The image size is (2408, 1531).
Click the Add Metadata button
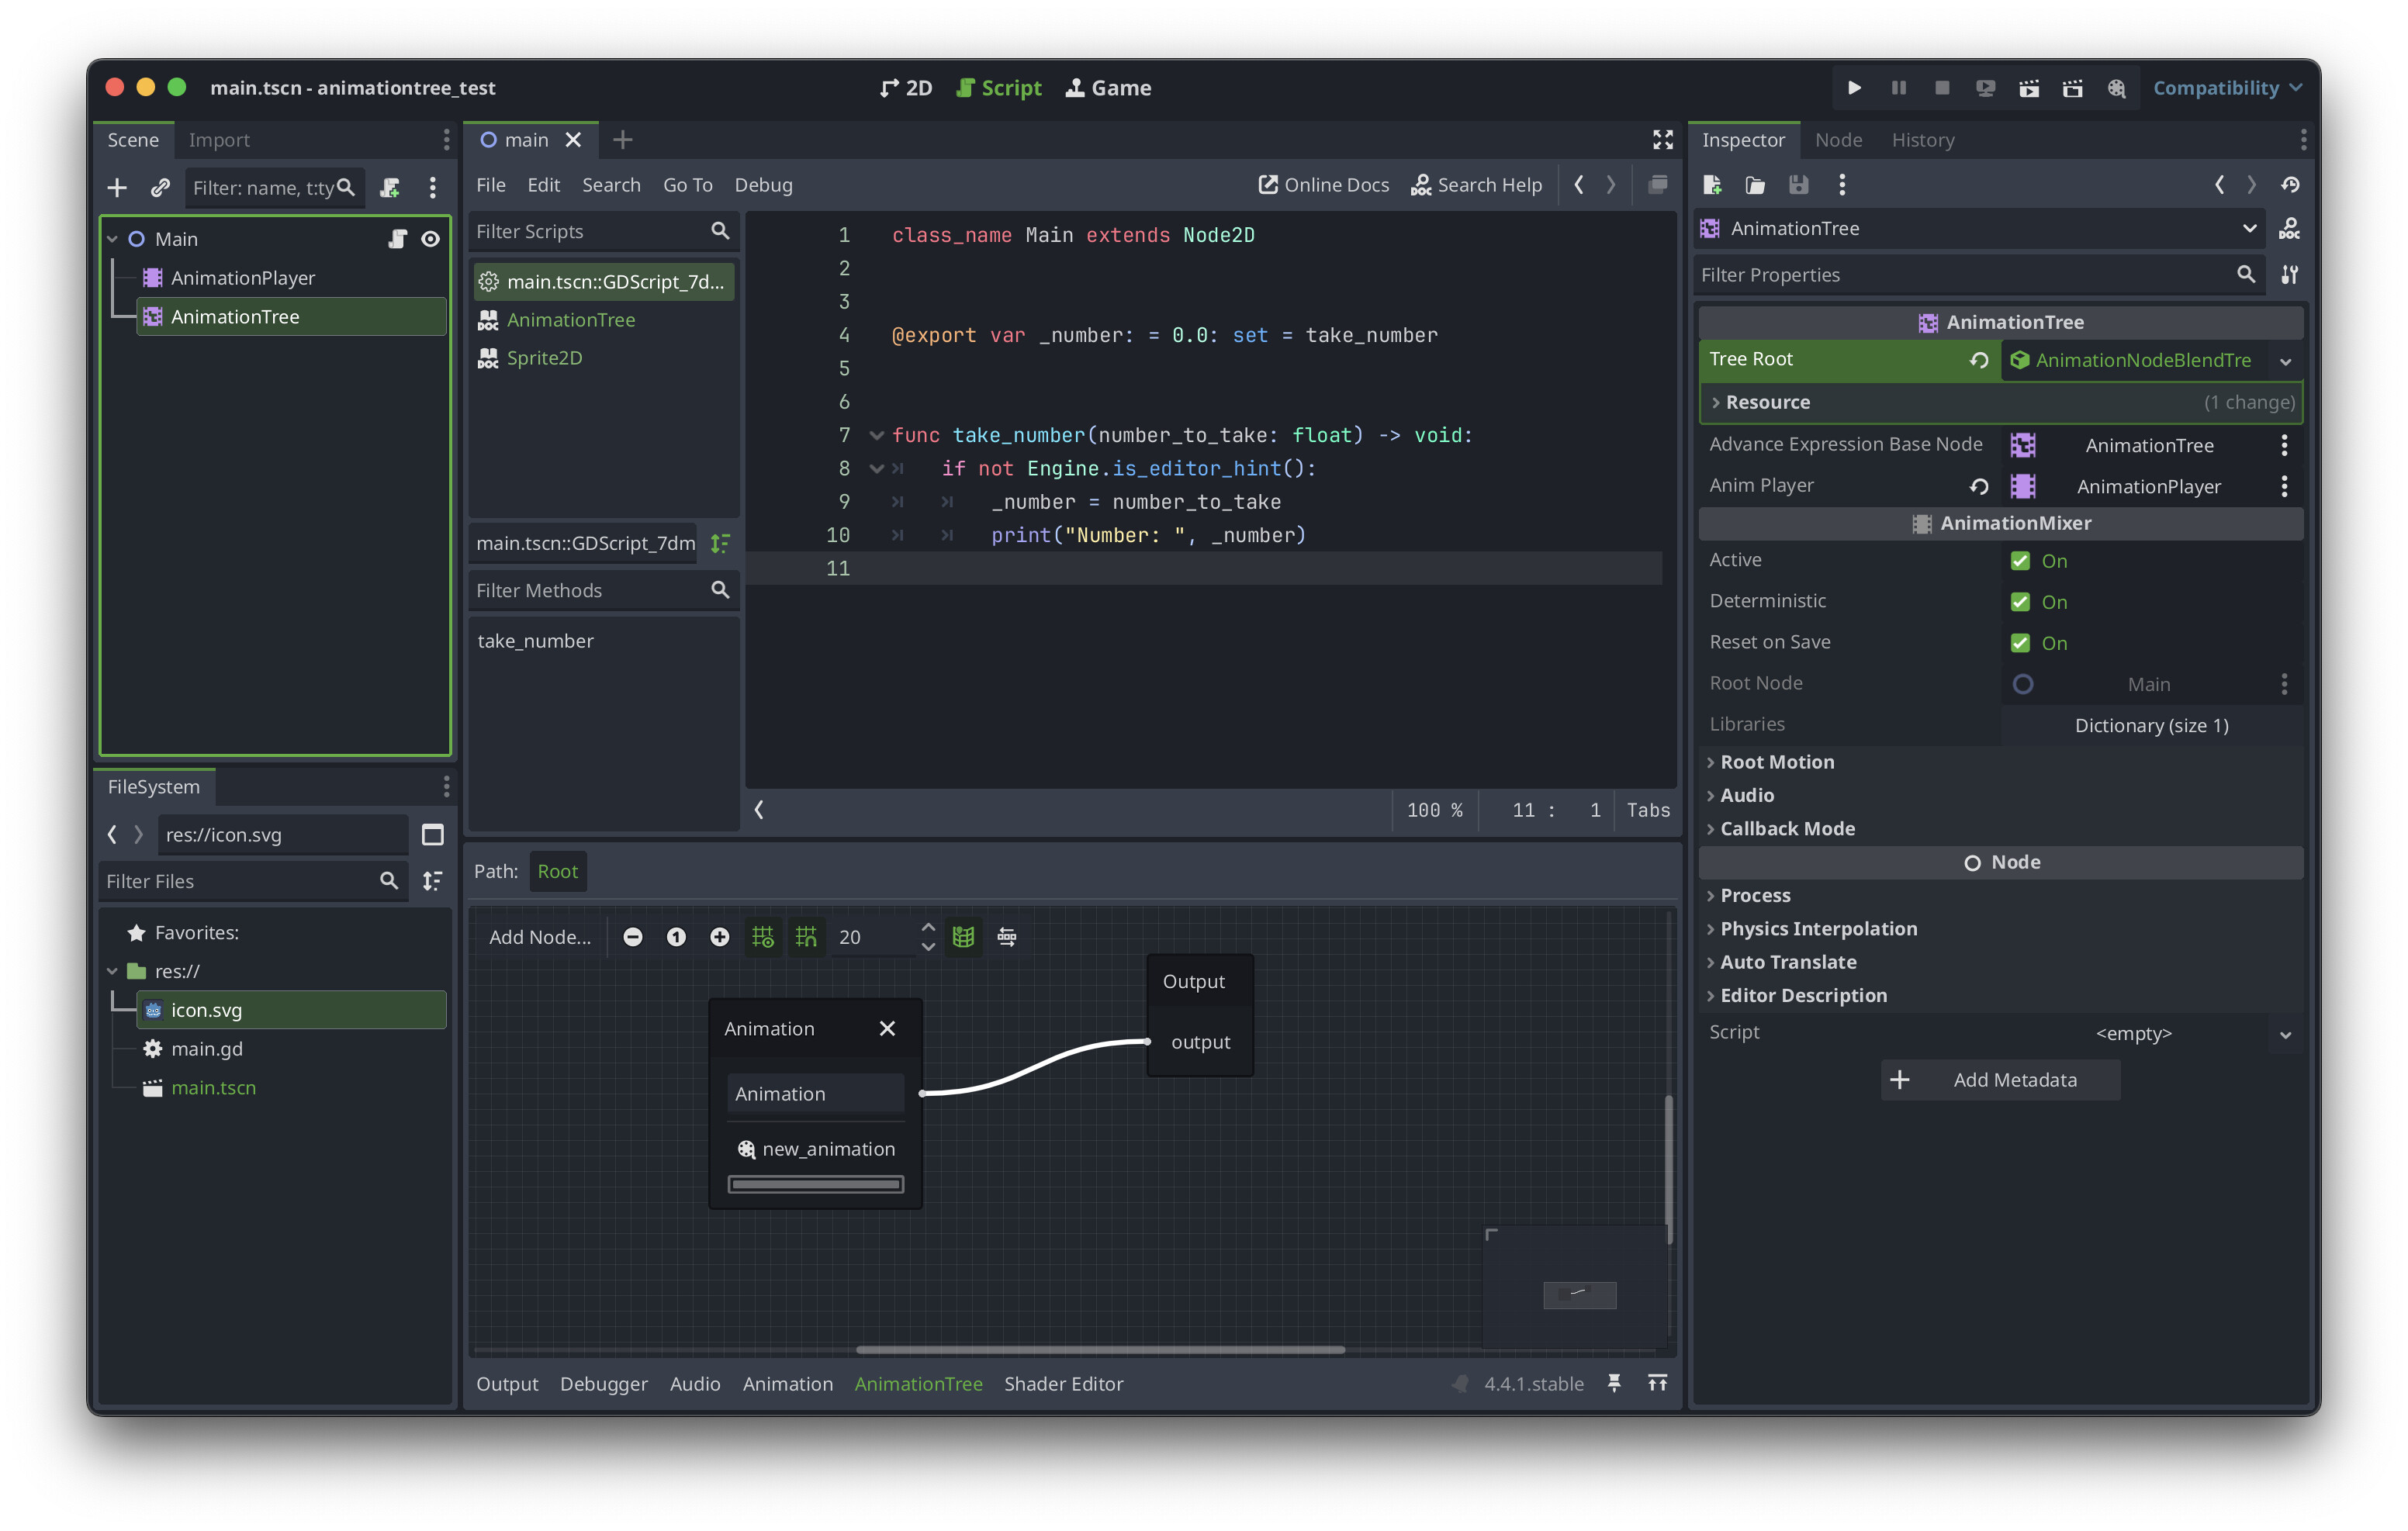tap(2000, 1079)
